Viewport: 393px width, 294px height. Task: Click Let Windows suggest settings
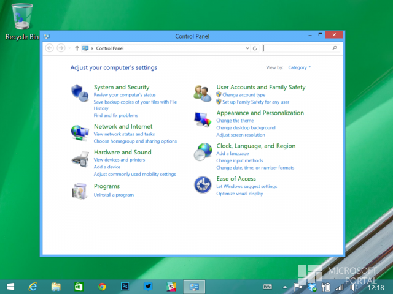[246, 186]
